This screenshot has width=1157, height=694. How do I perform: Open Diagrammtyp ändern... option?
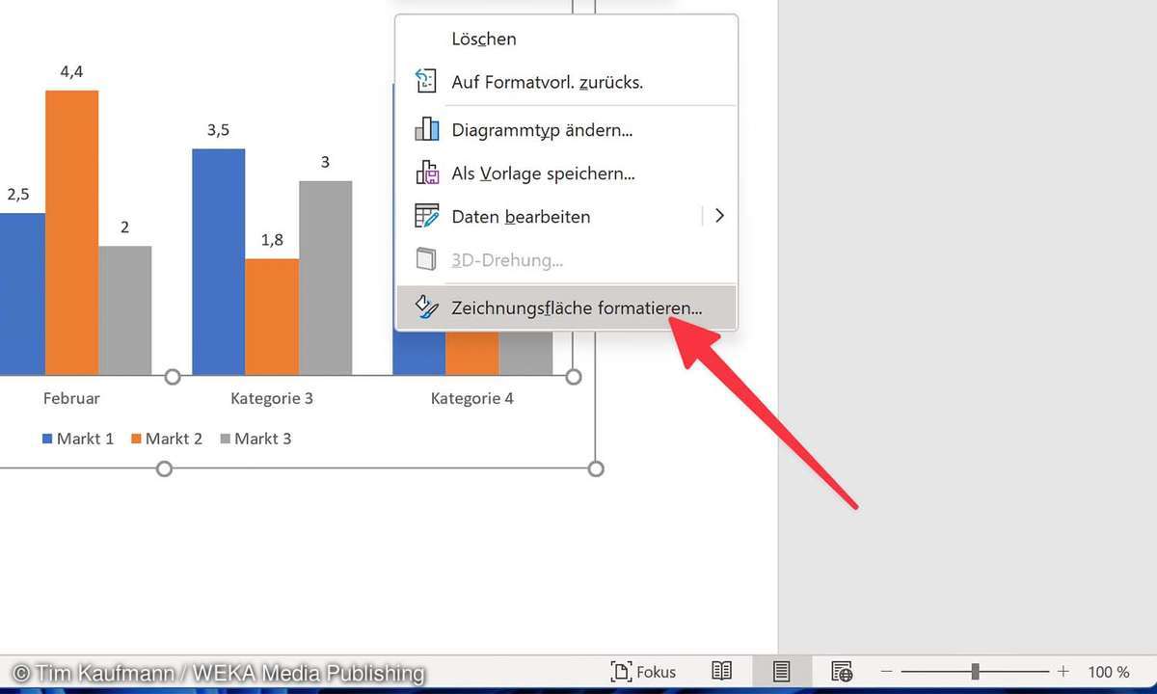point(566,130)
